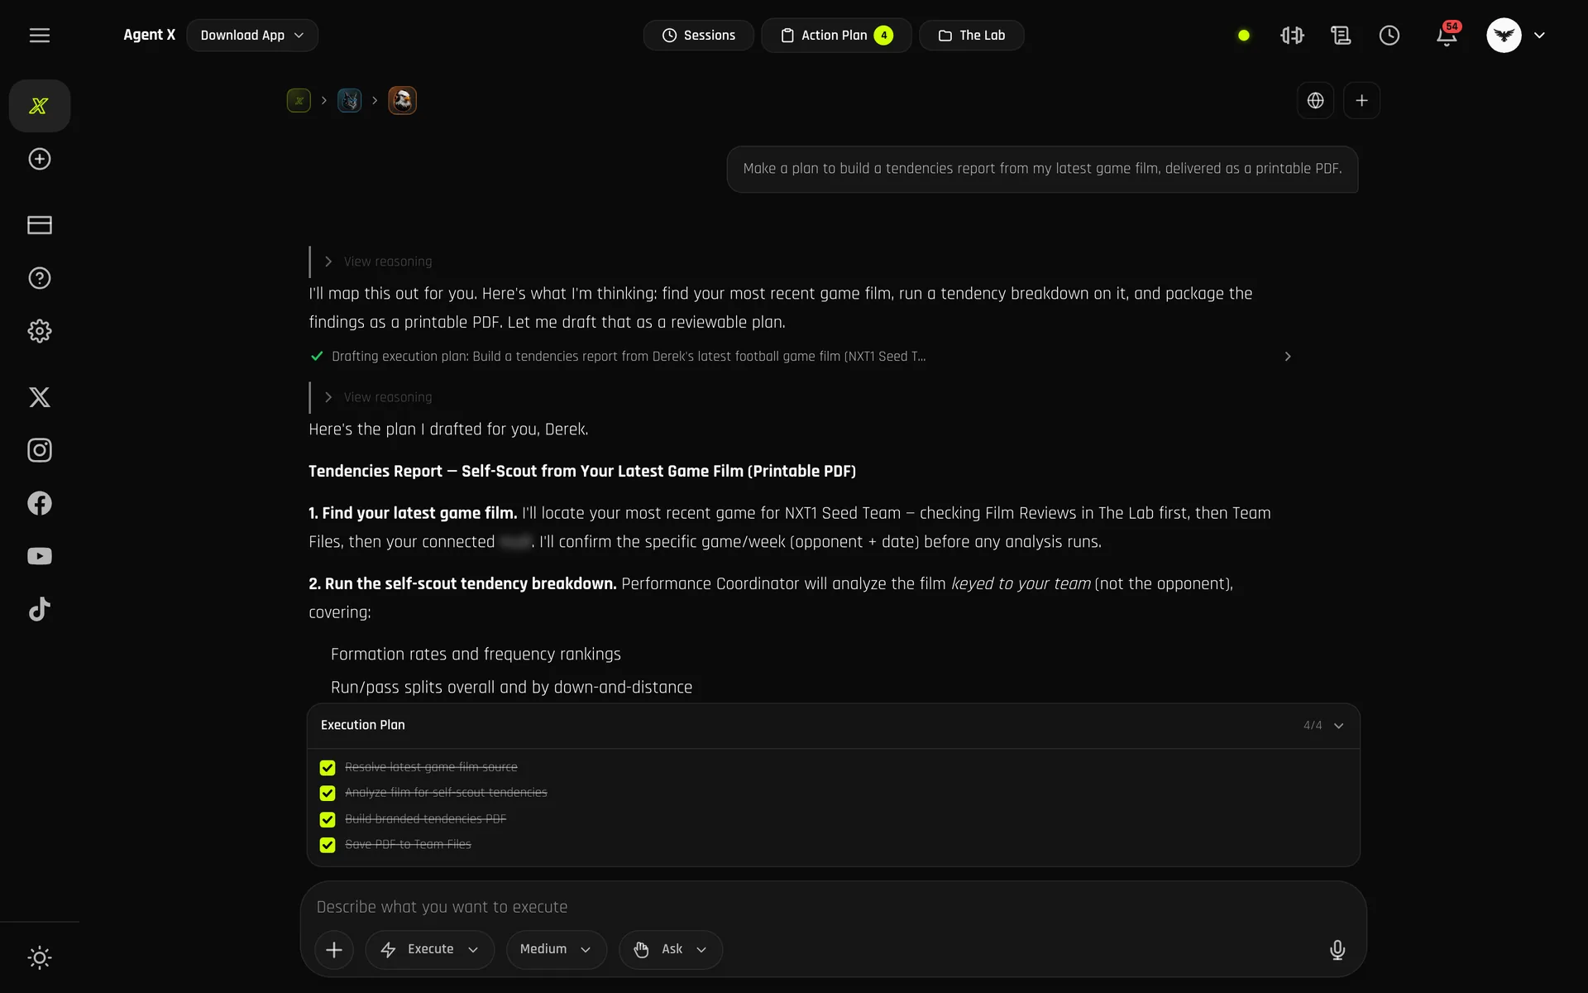Focus the Describe what you want input

pos(834,907)
